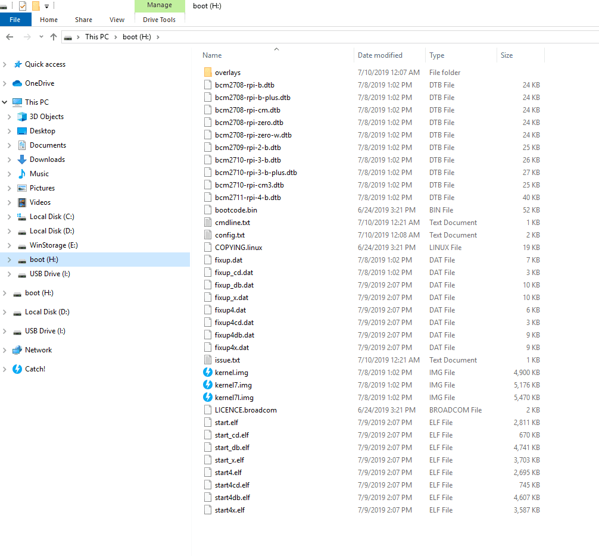Go up one level with Up arrow
The height and width of the screenshot is (556, 599).
[54, 37]
